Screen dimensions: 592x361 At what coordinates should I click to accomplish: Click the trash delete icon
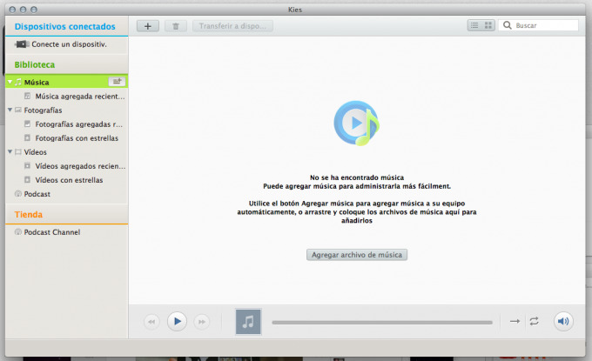coord(175,26)
